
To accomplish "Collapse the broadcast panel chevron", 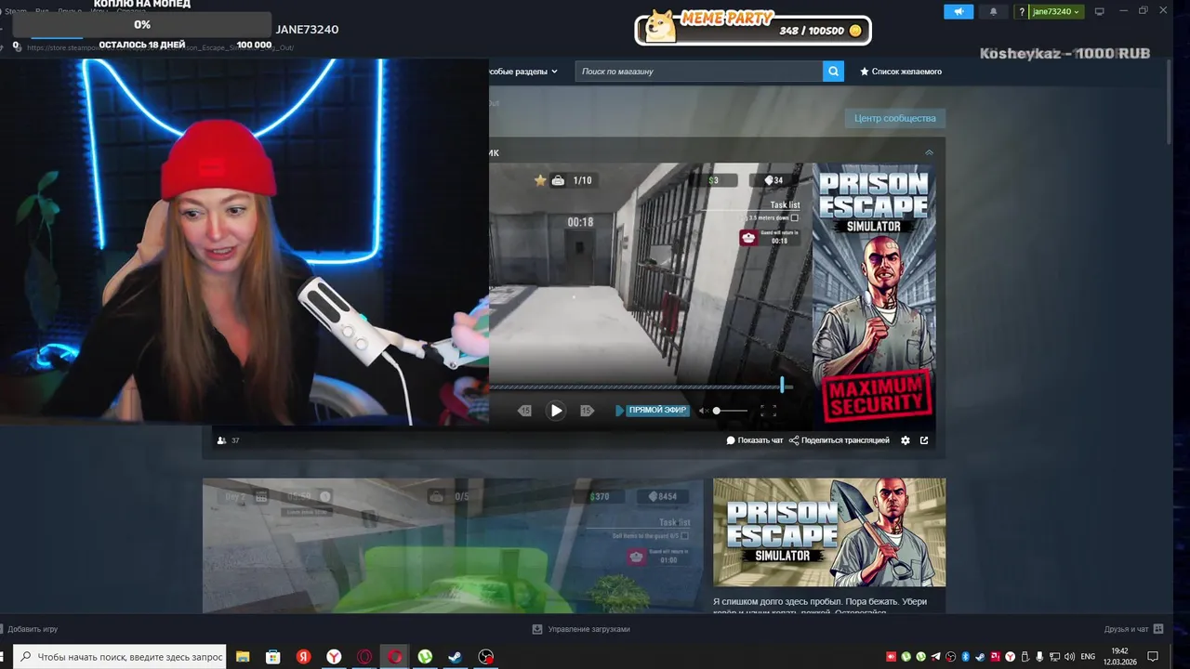I will point(929,152).
